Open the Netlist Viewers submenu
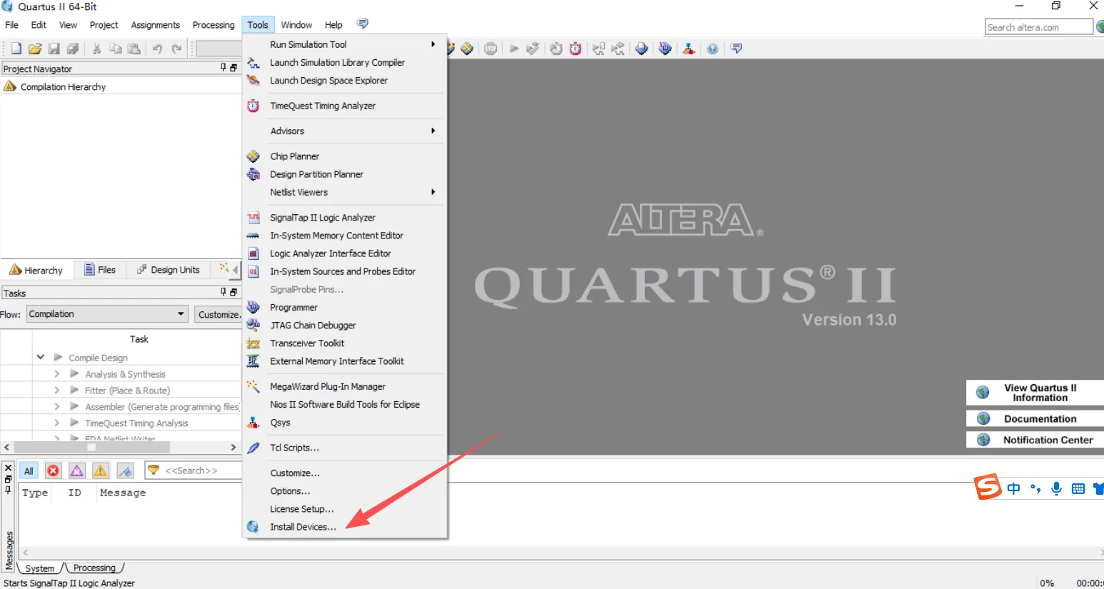Viewport: 1104px width, 589px height. pyautogui.click(x=345, y=192)
